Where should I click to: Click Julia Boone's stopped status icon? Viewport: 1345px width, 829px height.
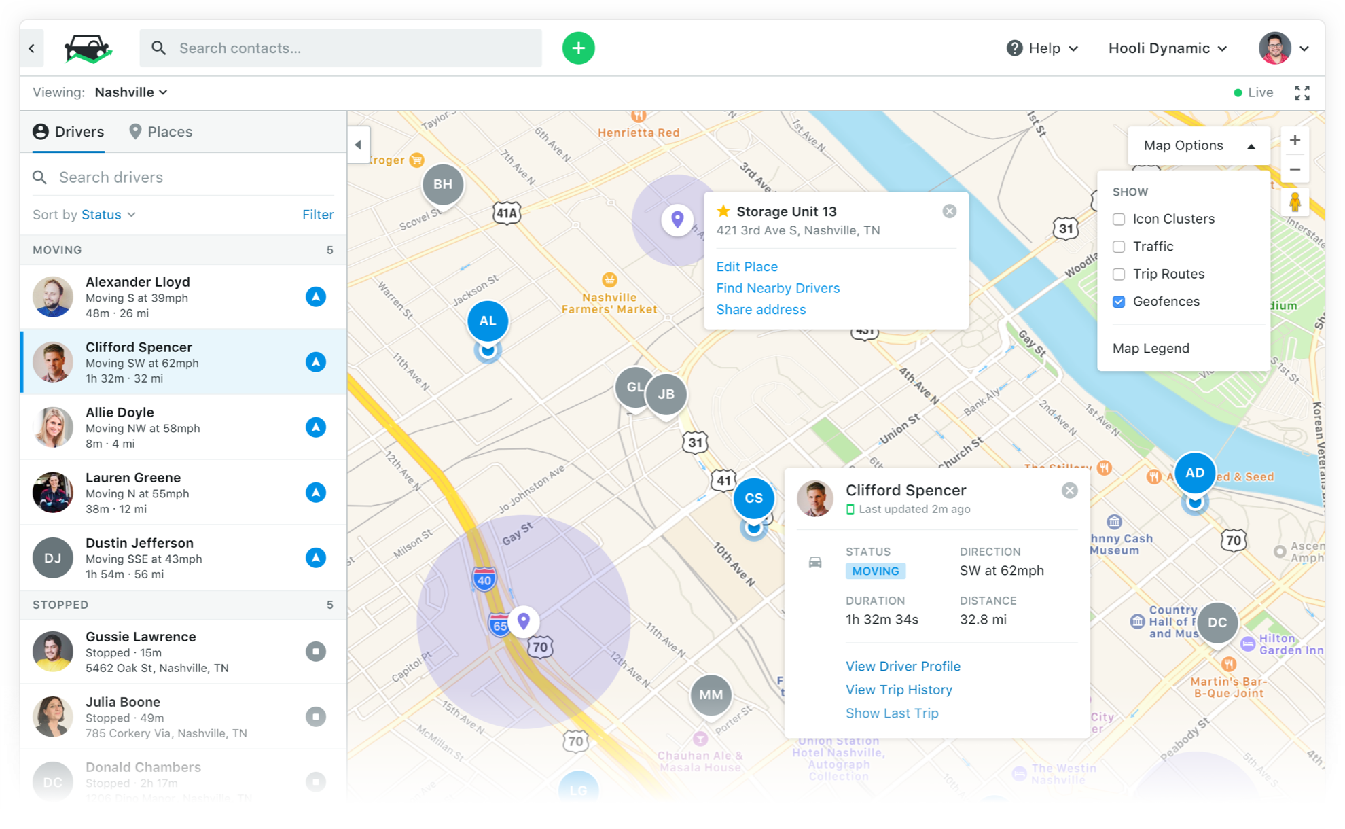pos(315,717)
